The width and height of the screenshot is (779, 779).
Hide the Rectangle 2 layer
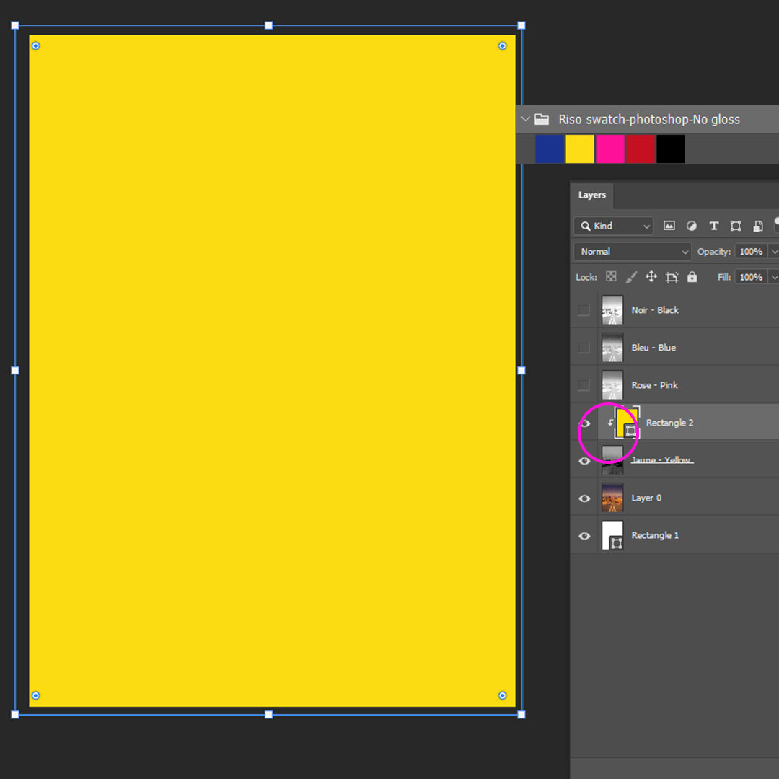pyautogui.click(x=585, y=423)
